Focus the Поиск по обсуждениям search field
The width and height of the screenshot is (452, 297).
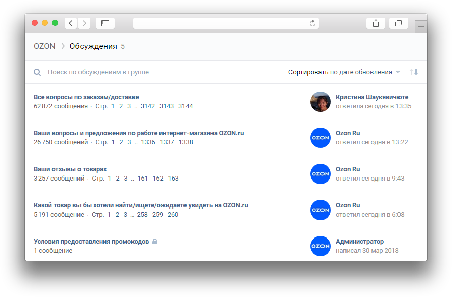(x=98, y=72)
